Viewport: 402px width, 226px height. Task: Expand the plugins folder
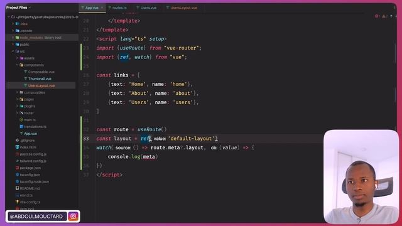pyautogui.click(x=17, y=106)
